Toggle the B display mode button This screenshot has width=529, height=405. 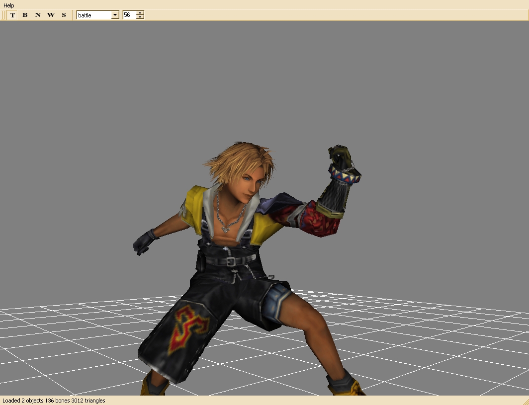coord(25,15)
